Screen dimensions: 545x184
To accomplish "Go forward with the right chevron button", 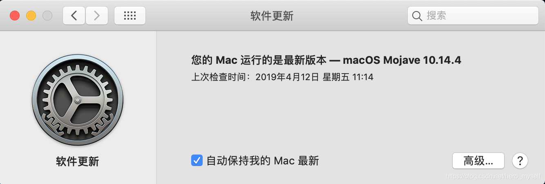I will [97, 16].
